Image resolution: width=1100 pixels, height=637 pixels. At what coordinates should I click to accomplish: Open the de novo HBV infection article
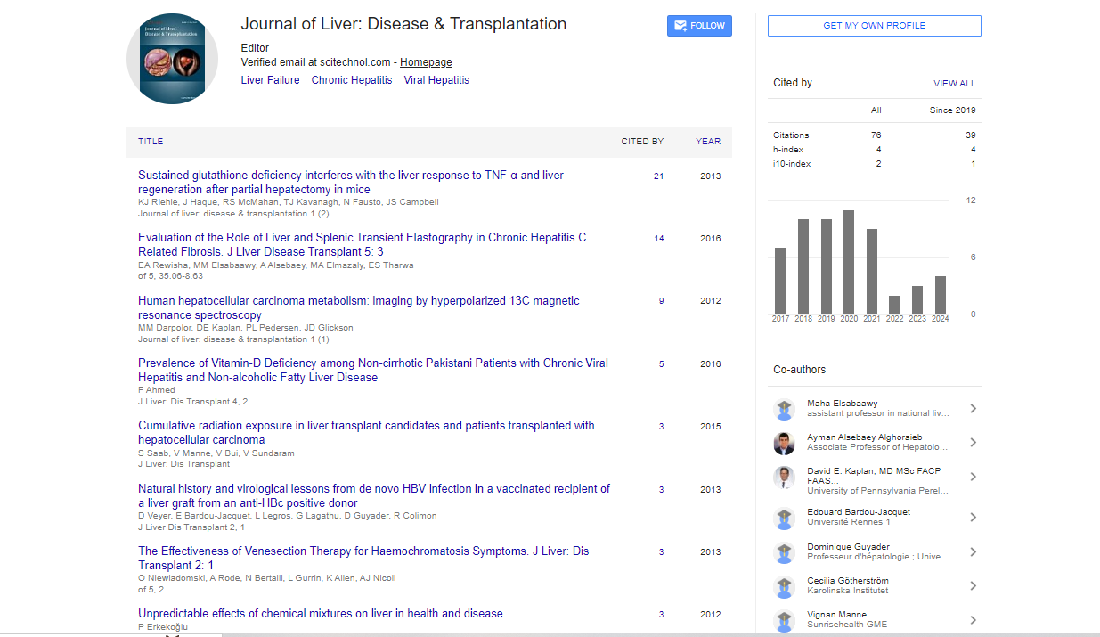(374, 496)
